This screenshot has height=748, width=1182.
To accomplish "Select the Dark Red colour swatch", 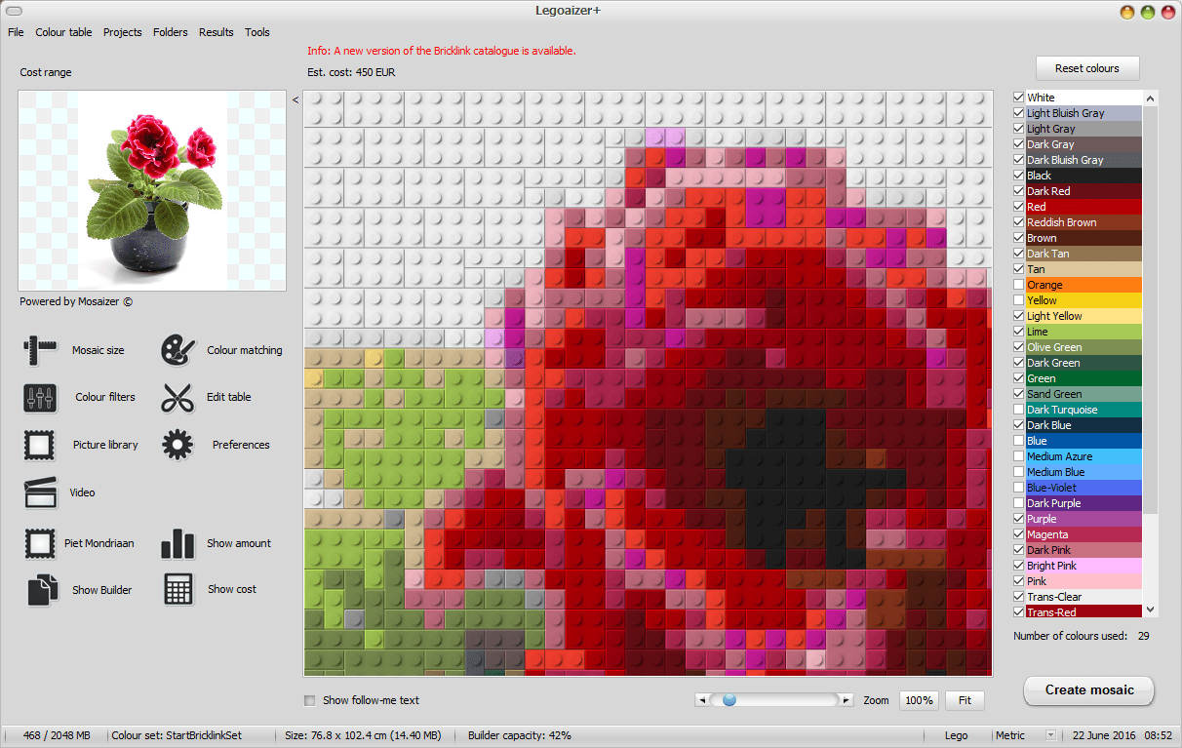I will (1083, 191).
